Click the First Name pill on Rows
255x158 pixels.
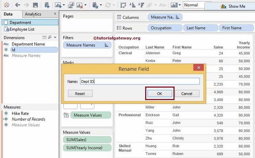[236, 28]
